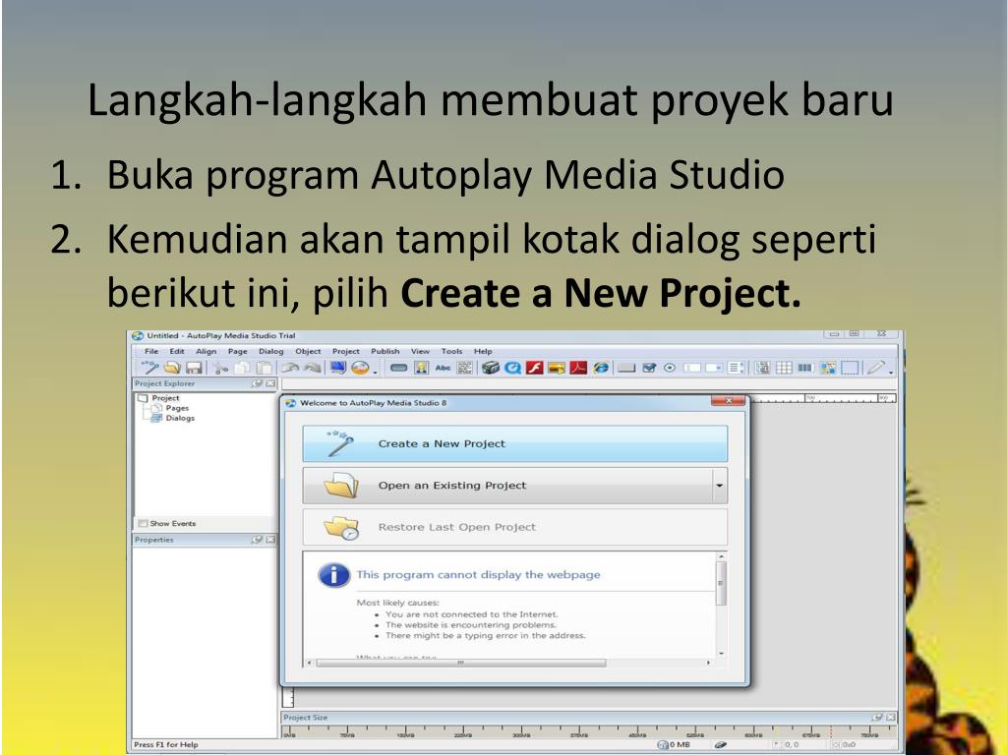
Task: Insert a PDF object using Acrobat icon
Action: click(578, 368)
